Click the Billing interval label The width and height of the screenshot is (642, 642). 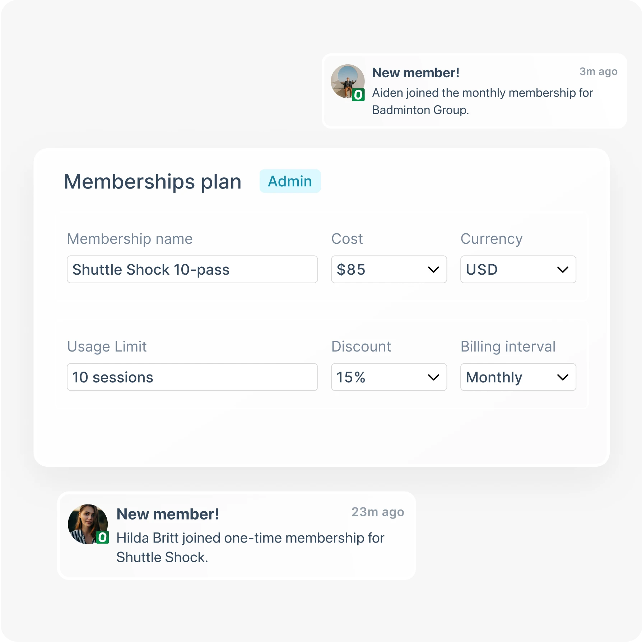coord(508,346)
